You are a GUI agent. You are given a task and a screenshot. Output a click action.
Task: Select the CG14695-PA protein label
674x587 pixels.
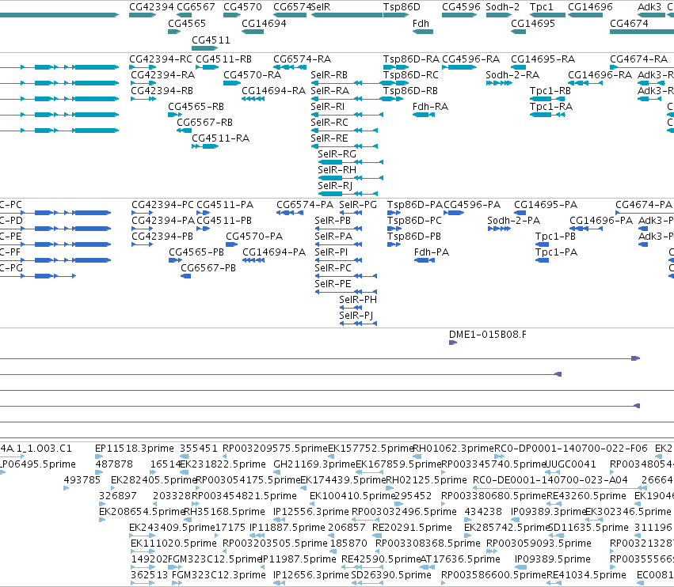tap(546, 205)
